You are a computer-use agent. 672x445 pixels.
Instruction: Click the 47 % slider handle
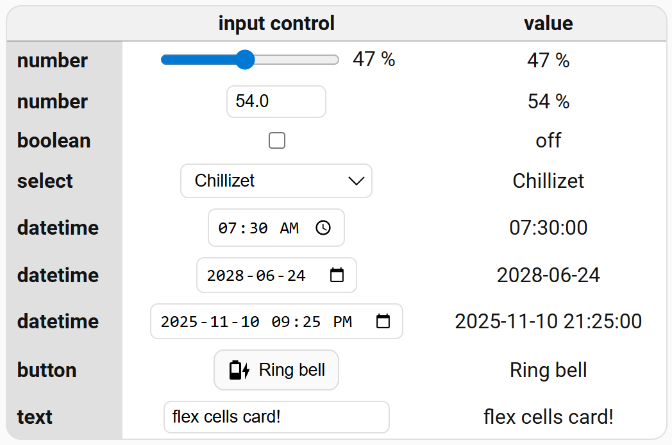[x=244, y=60]
